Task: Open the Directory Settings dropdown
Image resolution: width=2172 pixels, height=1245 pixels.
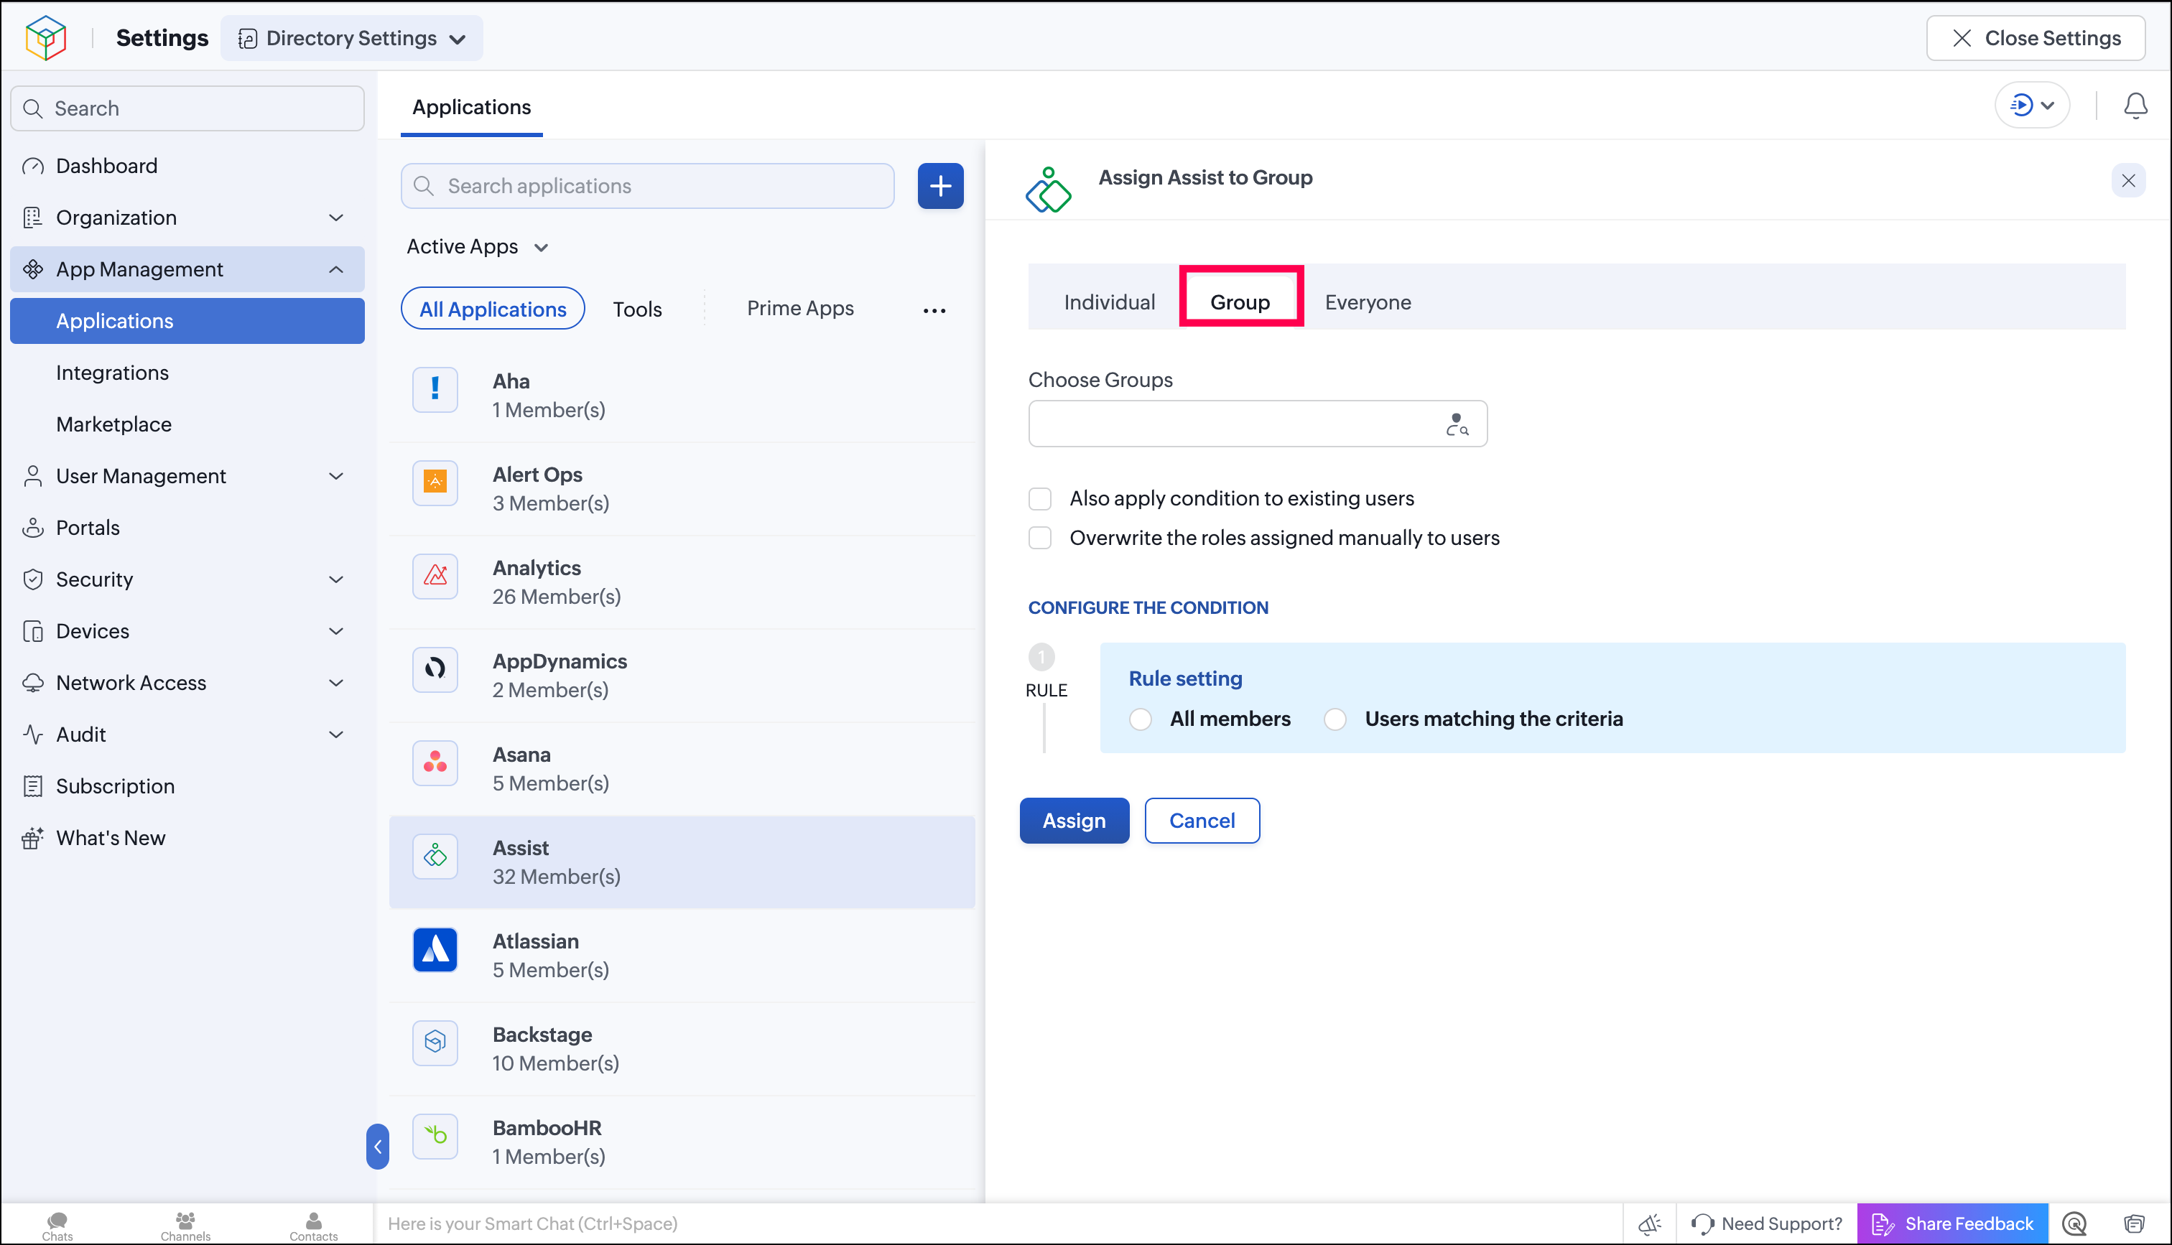Action: [x=351, y=39]
